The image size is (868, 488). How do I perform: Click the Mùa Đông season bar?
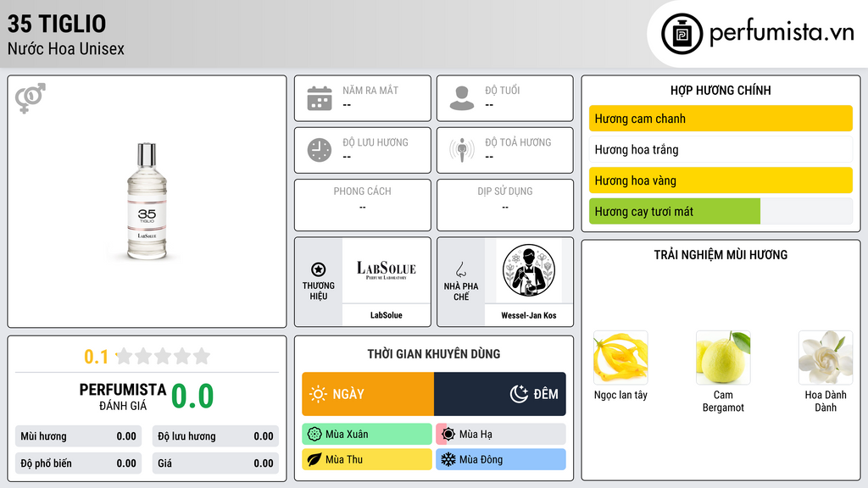(501, 459)
